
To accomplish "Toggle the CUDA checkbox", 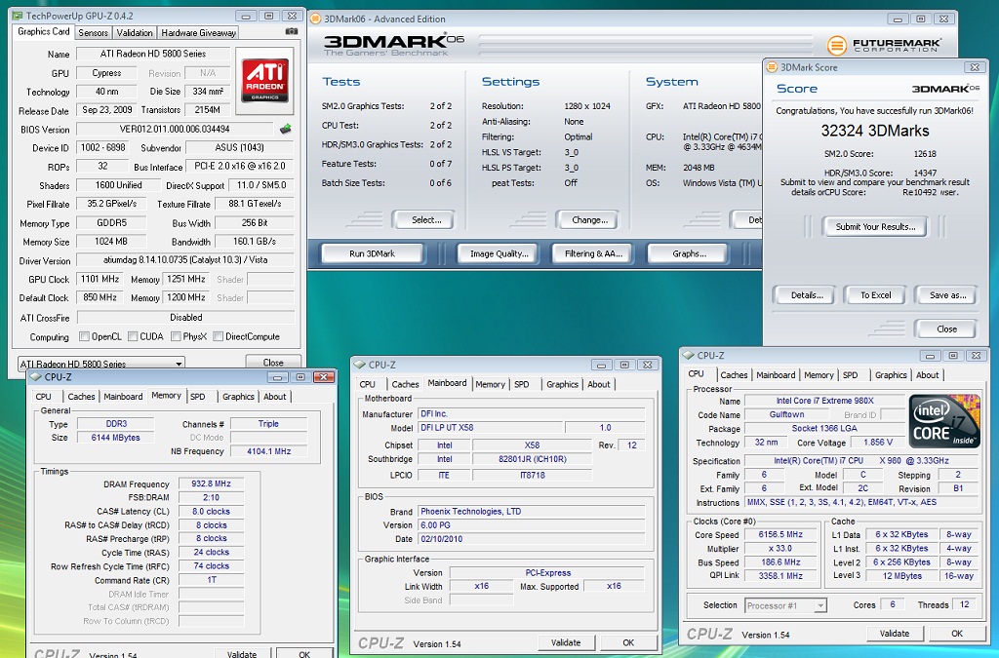I will [133, 336].
